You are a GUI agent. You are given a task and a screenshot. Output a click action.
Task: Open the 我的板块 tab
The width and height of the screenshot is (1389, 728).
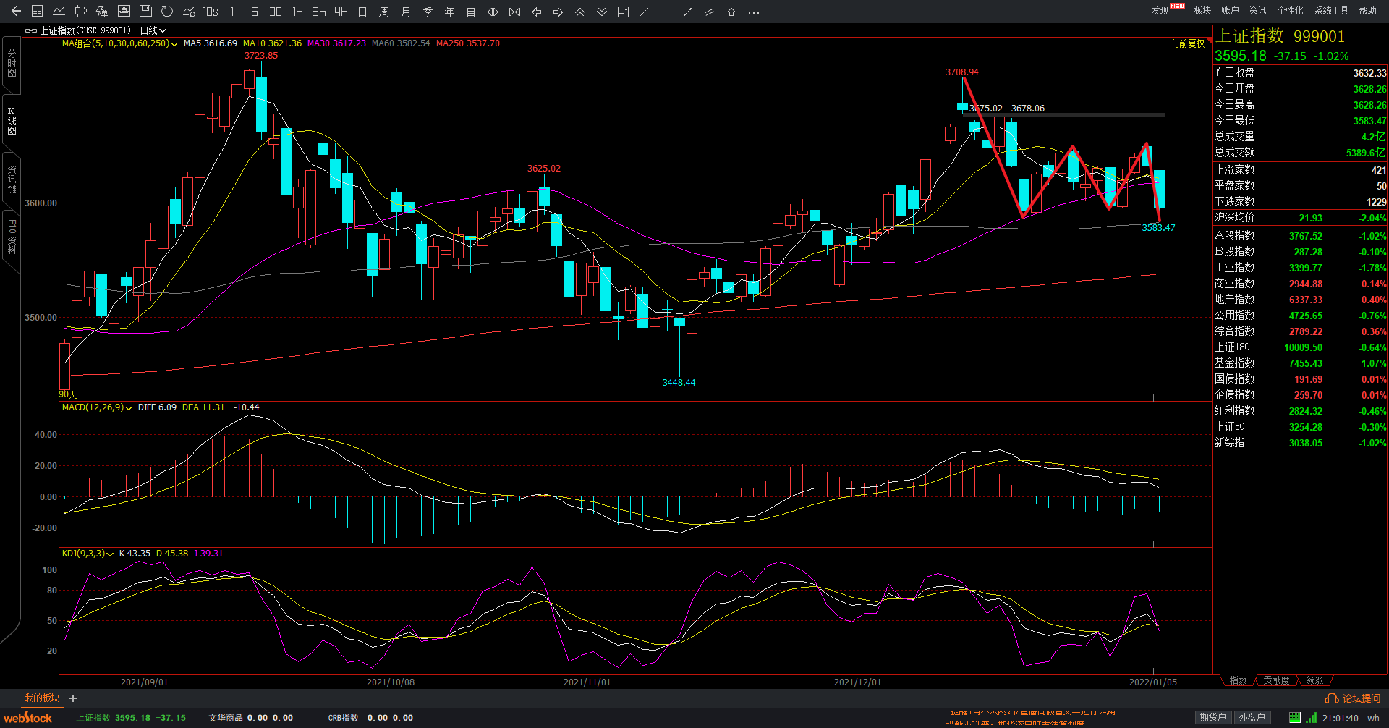(x=42, y=698)
